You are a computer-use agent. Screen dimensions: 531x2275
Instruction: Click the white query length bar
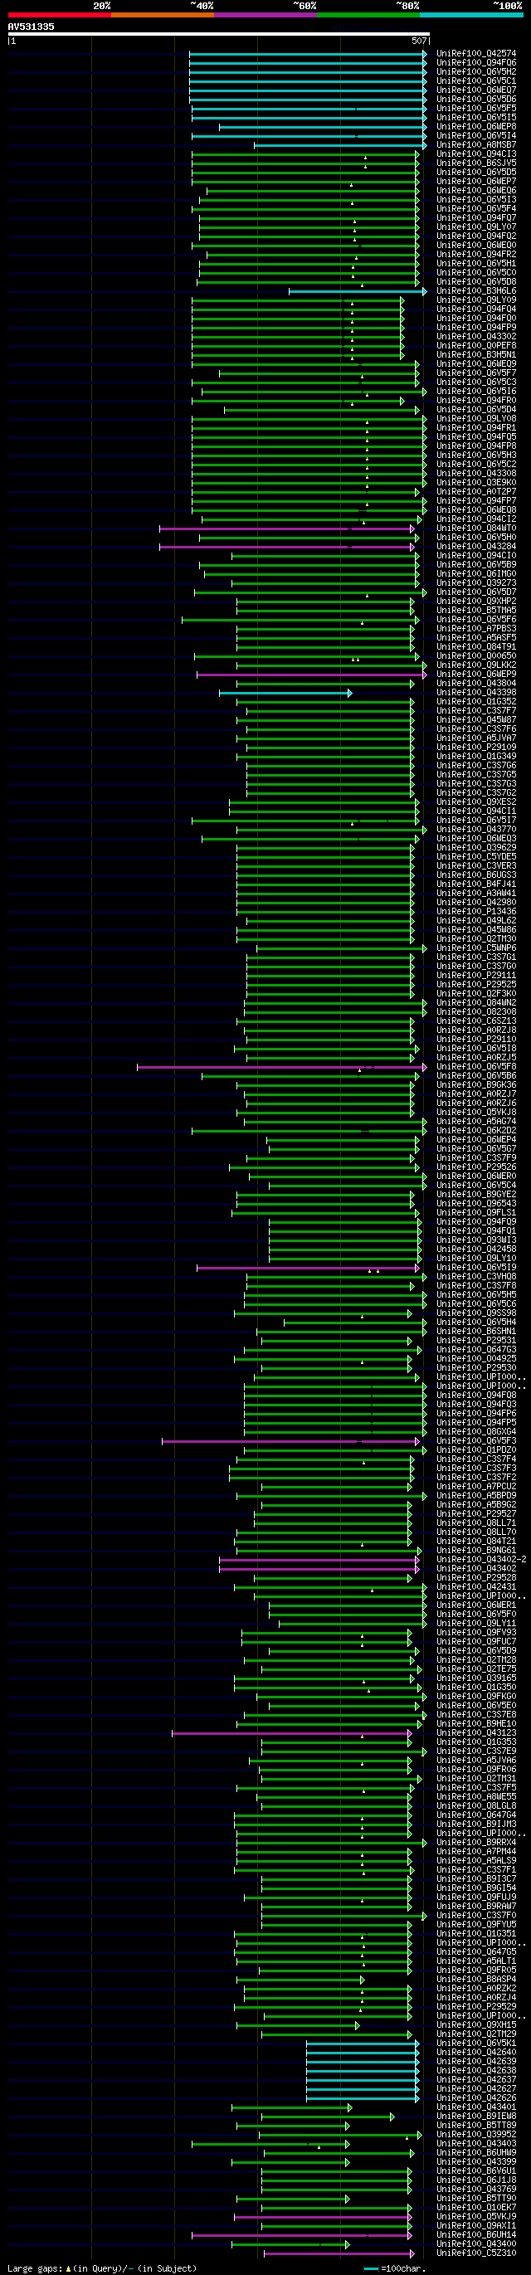pos(218,33)
